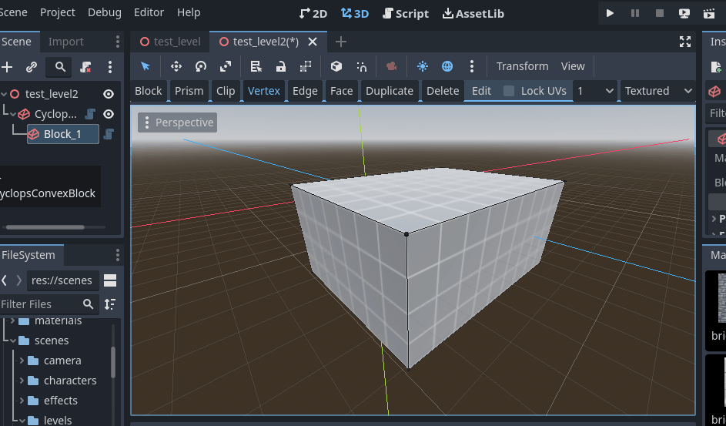Toggle visibility of test_level2 node
726x426 pixels.
click(x=109, y=94)
